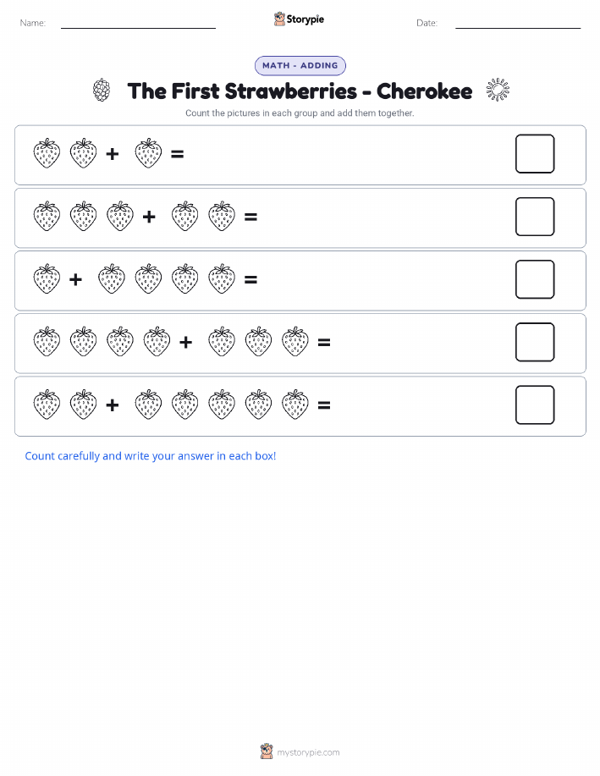Click the plus sign in the second row
The width and height of the screenshot is (600, 776).
tap(149, 217)
